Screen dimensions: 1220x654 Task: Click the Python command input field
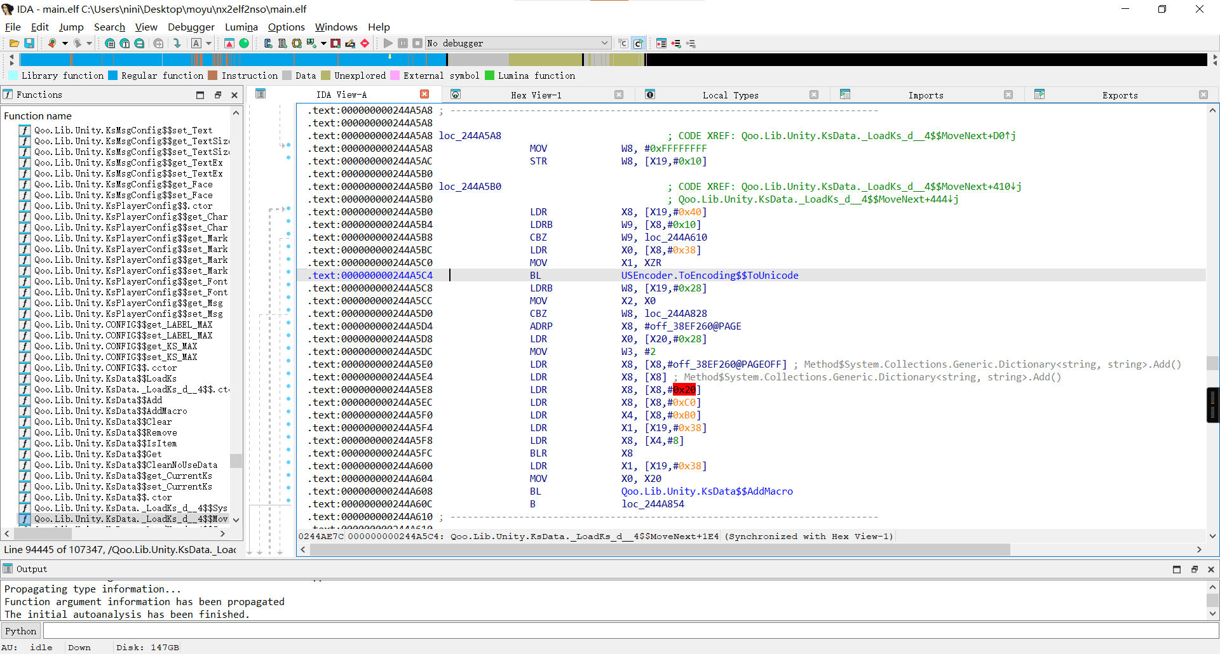[630, 631]
